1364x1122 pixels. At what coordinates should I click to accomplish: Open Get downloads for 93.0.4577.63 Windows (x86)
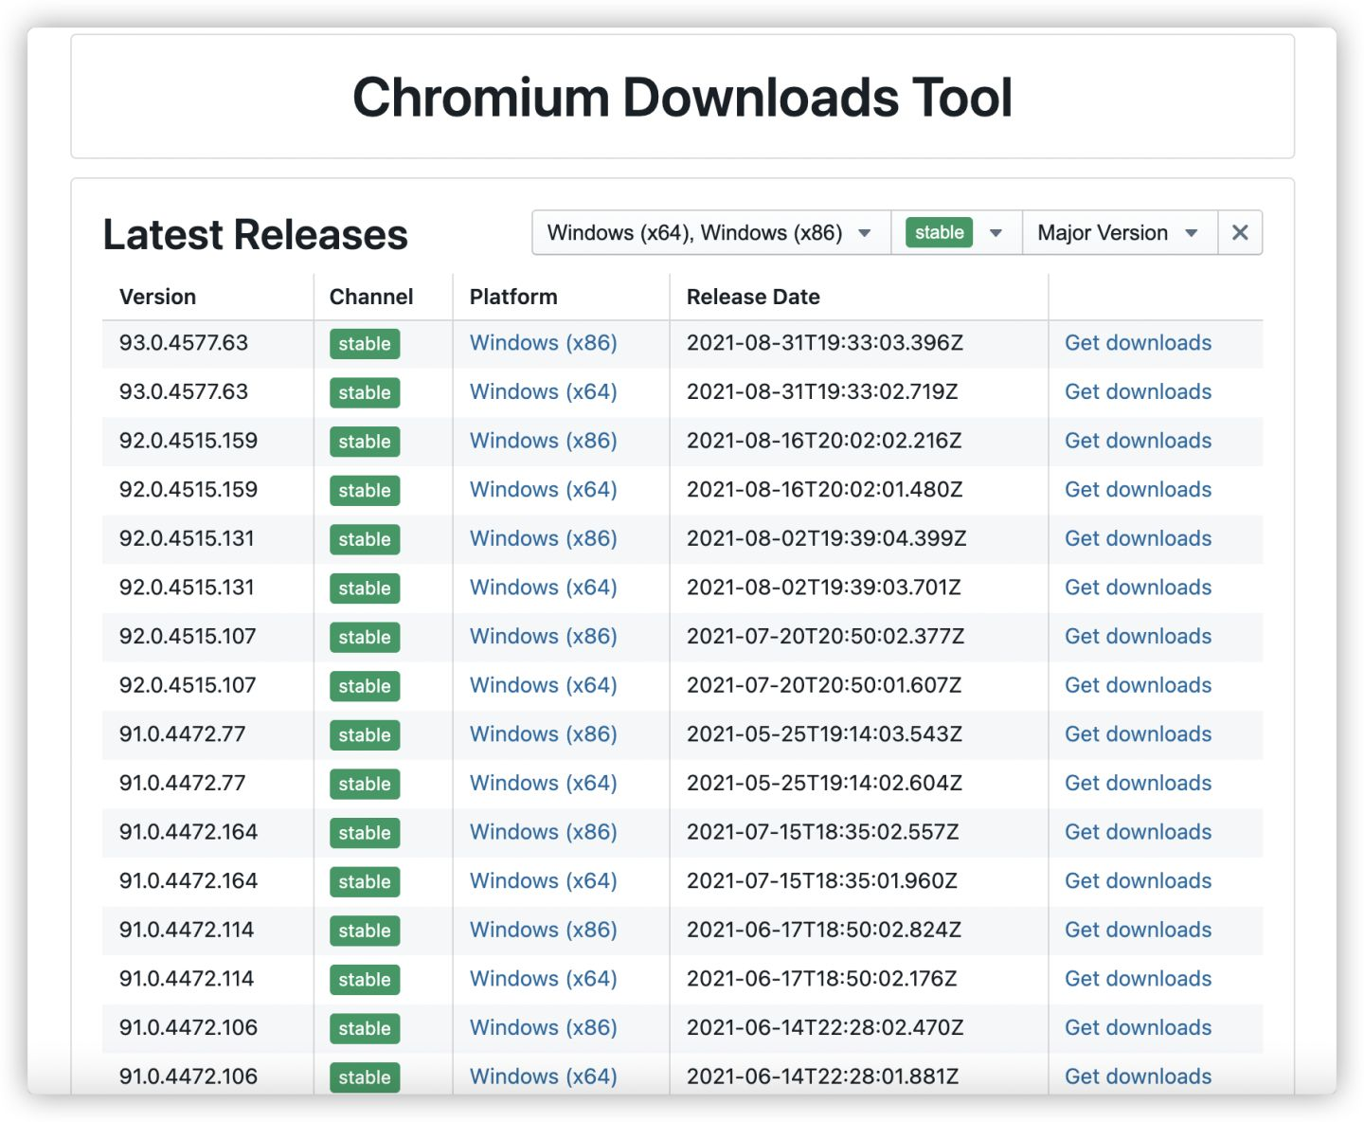[x=1138, y=343]
